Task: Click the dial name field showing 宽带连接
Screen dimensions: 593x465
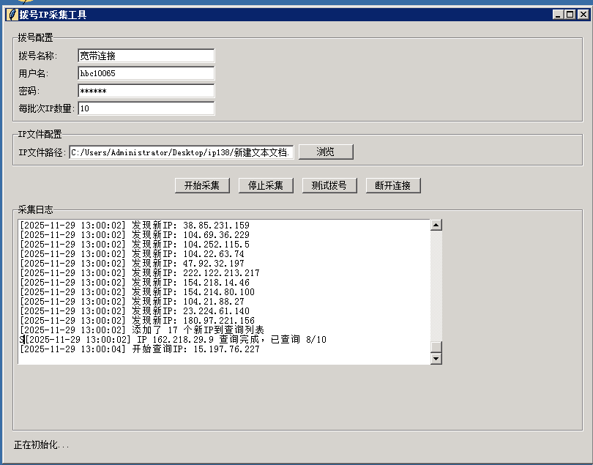Action: 146,55
